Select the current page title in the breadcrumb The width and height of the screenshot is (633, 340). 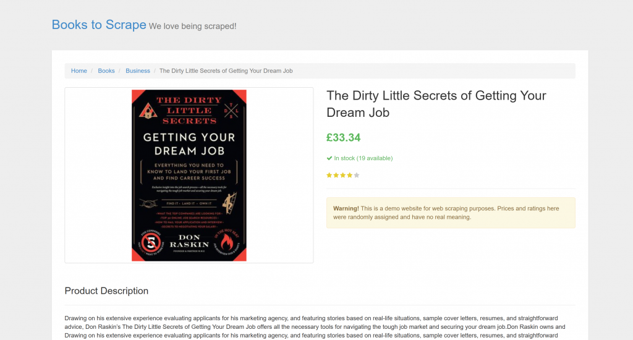click(226, 71)
